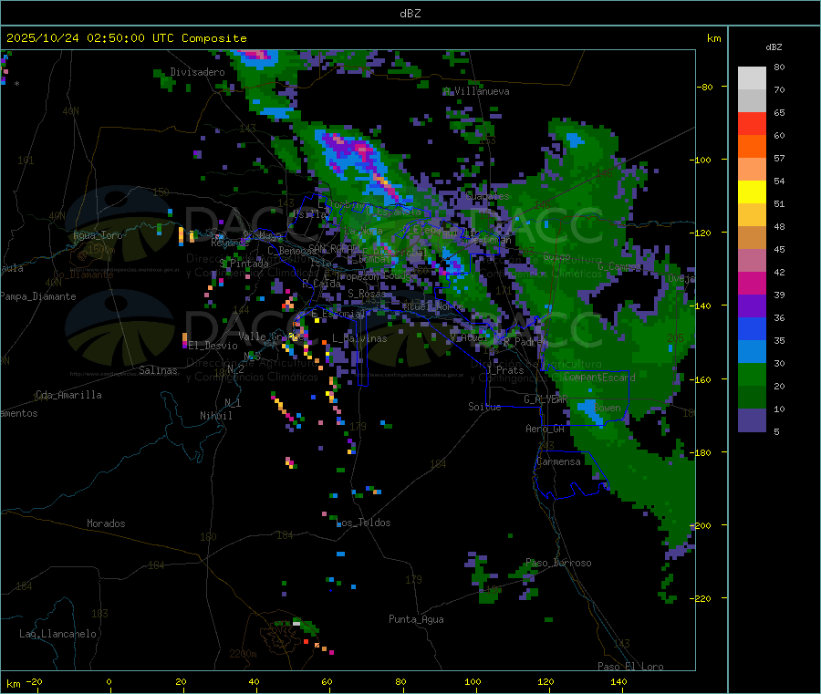This screenshot has height=694, width=821.
Task: Select the 'G_ALVEAR' location label
Action: coord(546,399)
